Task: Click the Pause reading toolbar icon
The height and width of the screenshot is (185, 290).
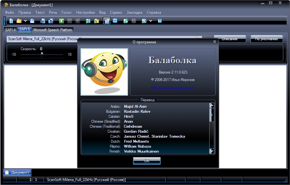Action: tap(70, 21)
